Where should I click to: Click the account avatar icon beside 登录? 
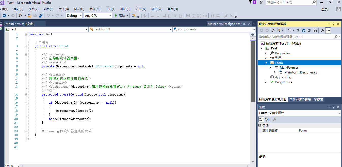339,9
